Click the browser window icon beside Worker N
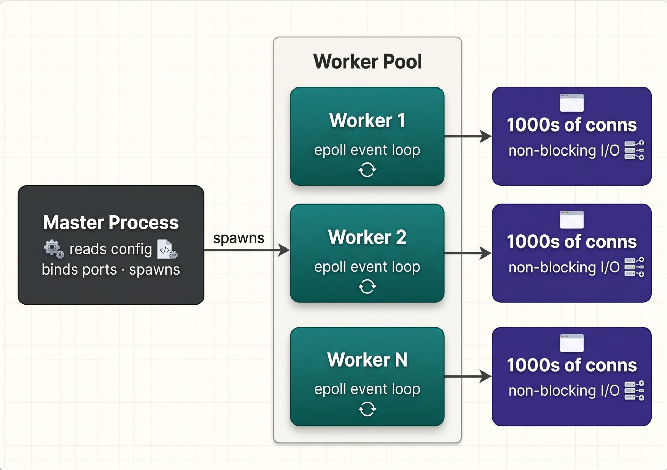 pyautogui.click(x=572, y=343)
